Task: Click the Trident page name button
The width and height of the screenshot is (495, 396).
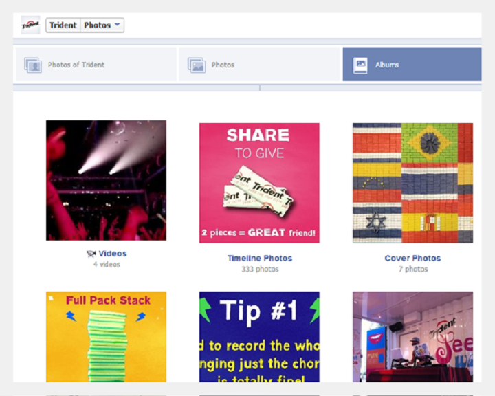Action: tap(63, 25)
